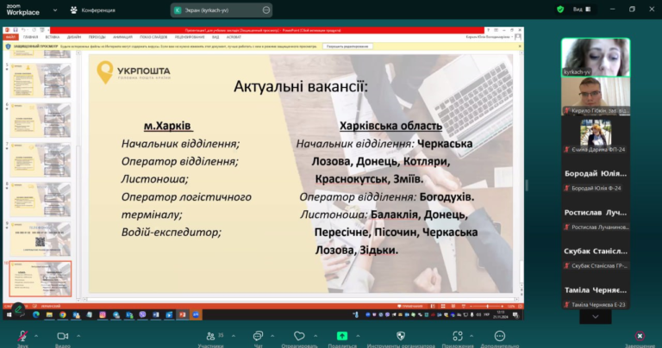This screenshot has height=348, width=662.
Task: Unmute the microphone with Звук
Action: [x=22, y=337]
